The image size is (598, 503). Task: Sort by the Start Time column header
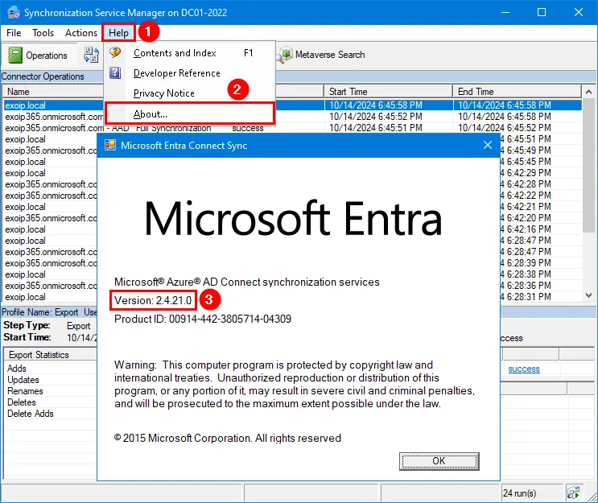pyautogui.click(x=388, y=92)
